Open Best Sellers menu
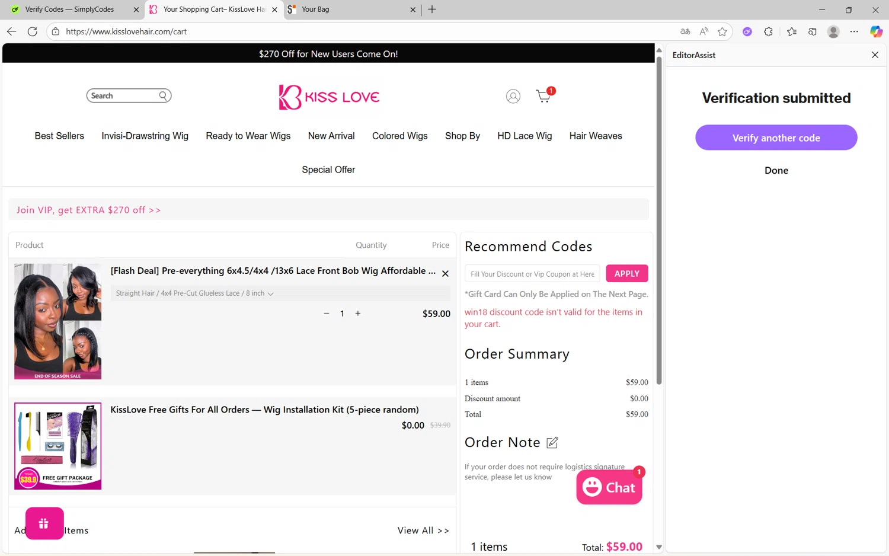889x556 pixels. (59, 136)
